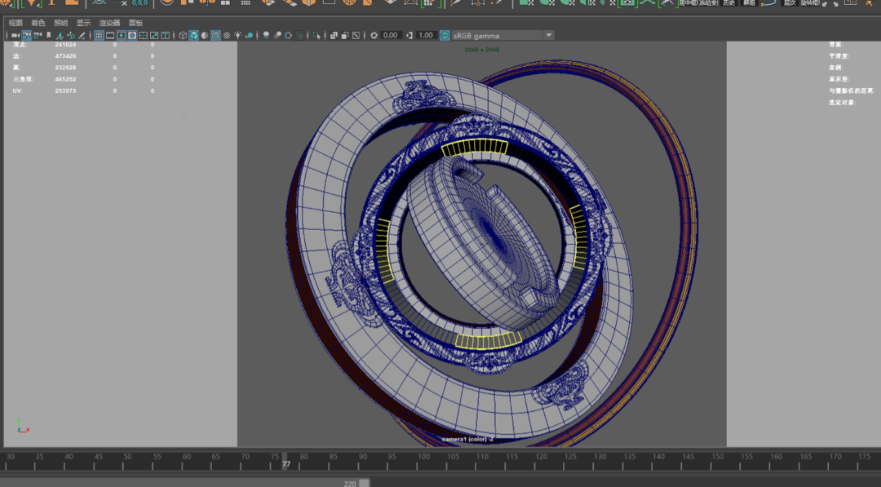Select smooth shade all cube icon
Viewport: 881px width, 487px height.
click(193, 36)
